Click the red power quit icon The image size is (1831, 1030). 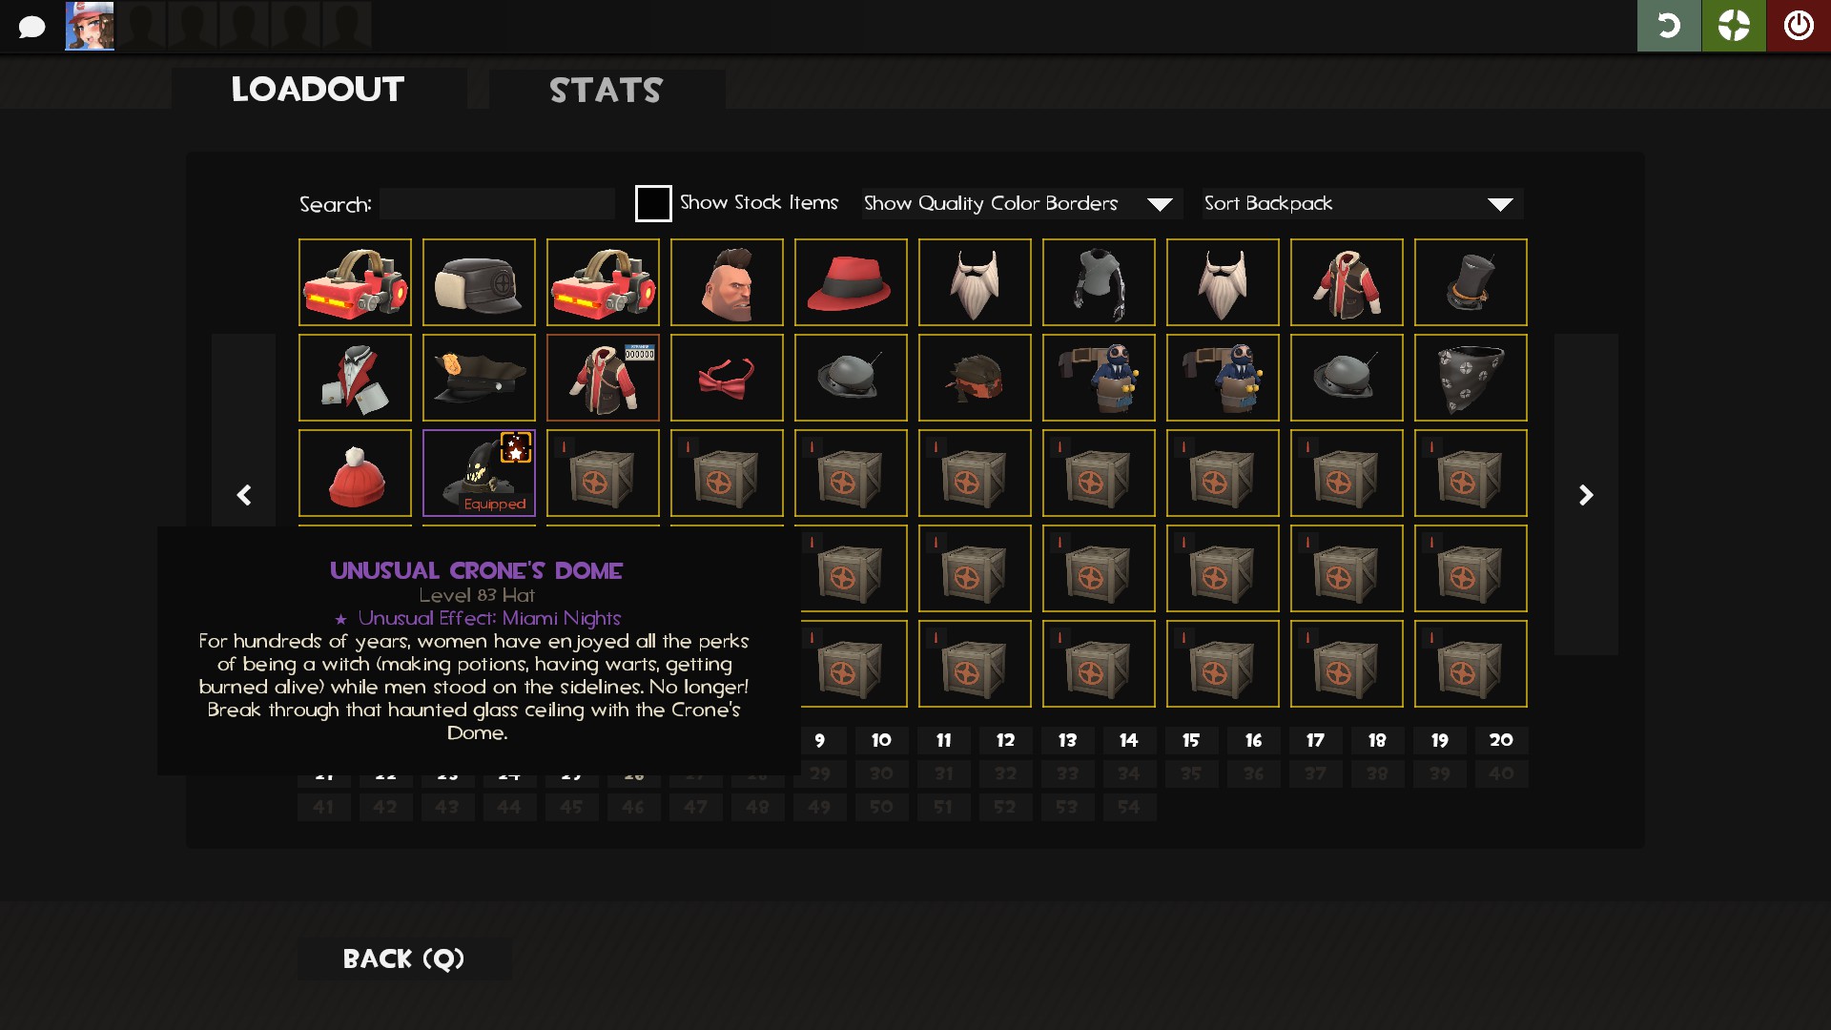pos(1799,26)
